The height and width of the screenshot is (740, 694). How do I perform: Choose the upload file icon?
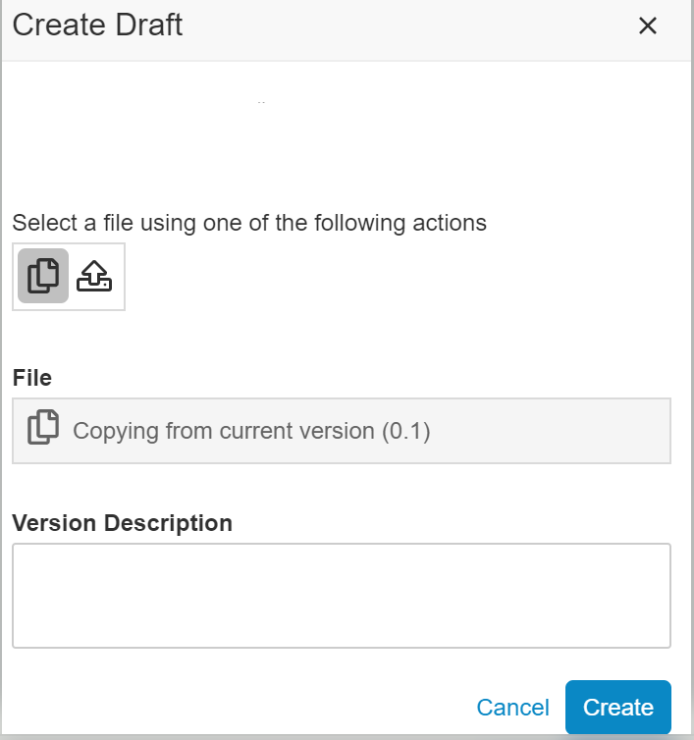(94, 277)
